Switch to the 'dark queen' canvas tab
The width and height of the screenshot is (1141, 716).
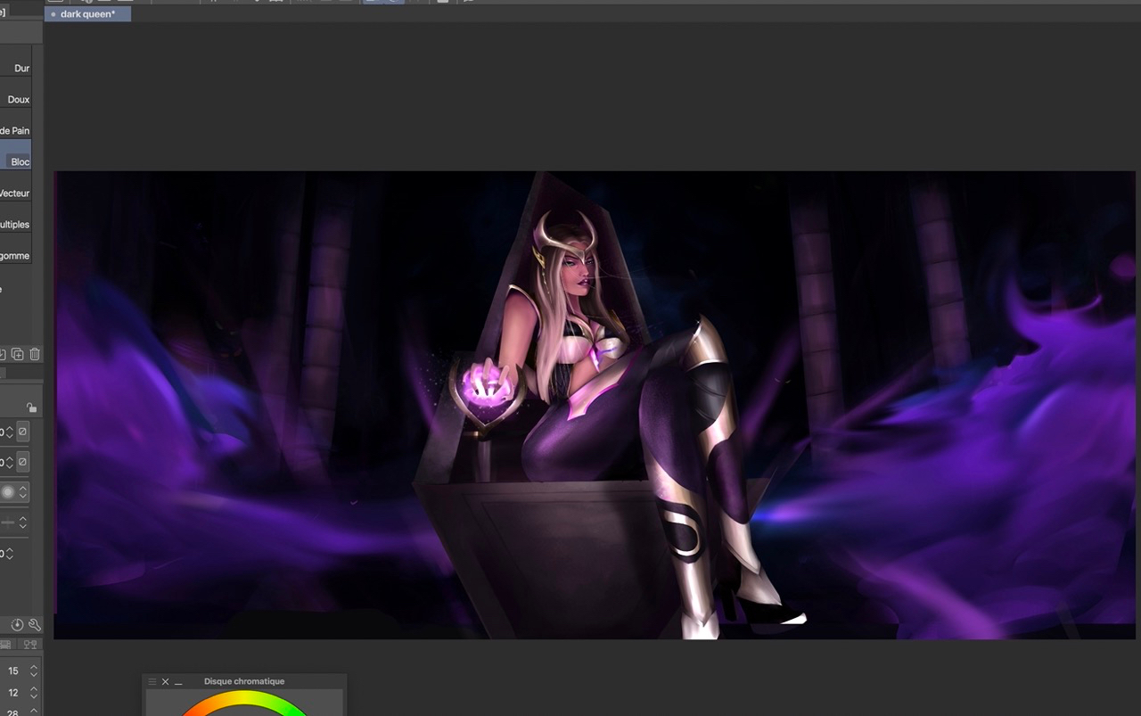point(87,14)
